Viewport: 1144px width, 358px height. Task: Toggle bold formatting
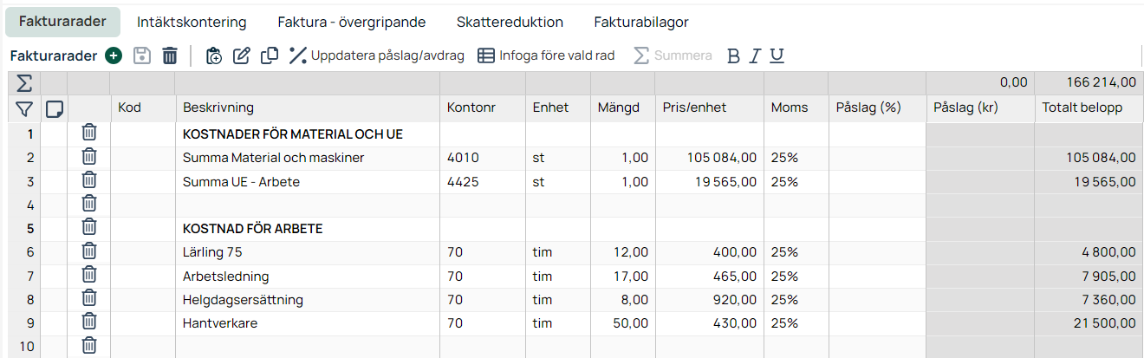pos(733,55)
